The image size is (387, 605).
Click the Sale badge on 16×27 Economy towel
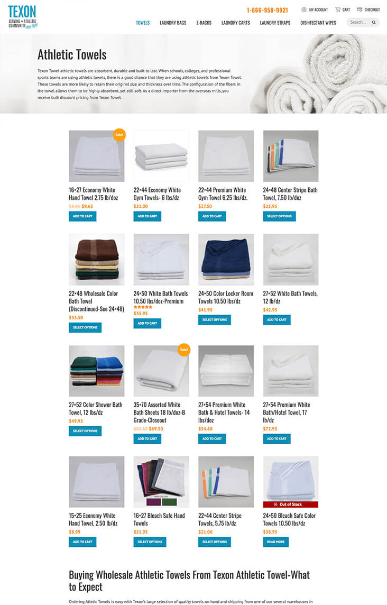tap(119, 135)
